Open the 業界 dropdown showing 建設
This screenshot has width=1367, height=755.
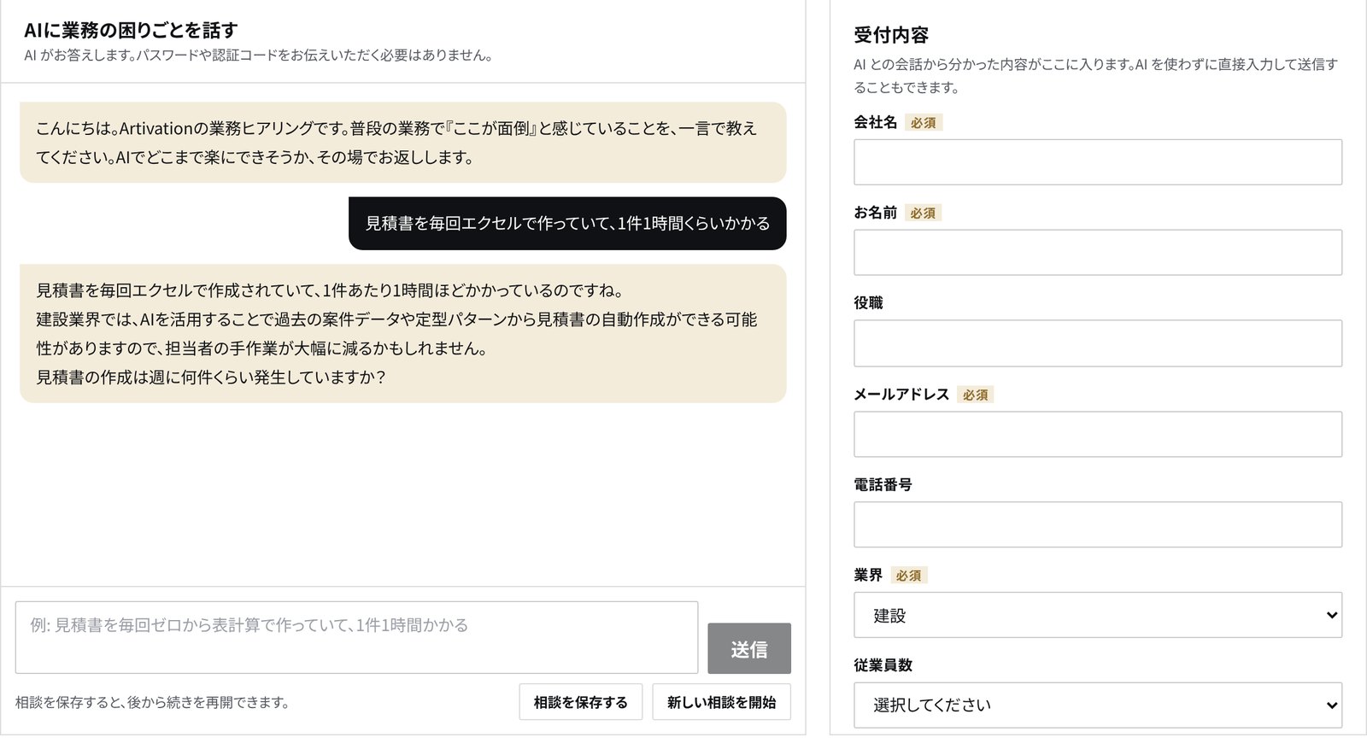[1098, 615]
